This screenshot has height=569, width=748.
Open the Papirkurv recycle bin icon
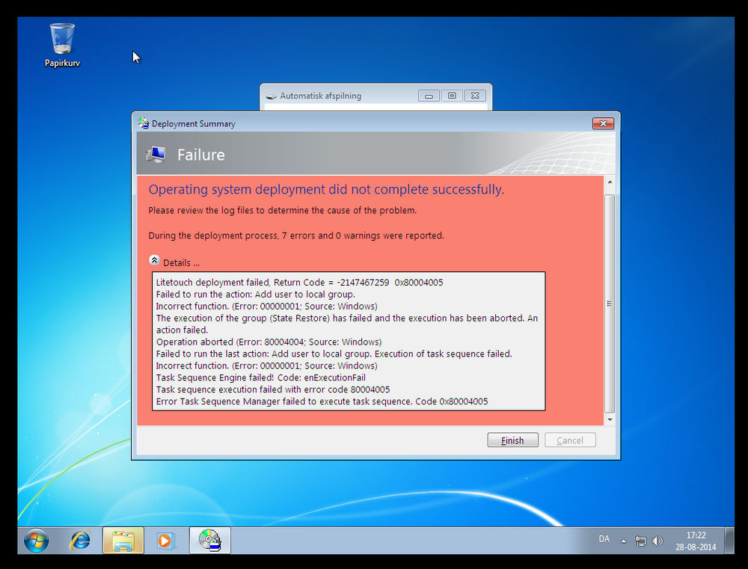tap(62, 45)
